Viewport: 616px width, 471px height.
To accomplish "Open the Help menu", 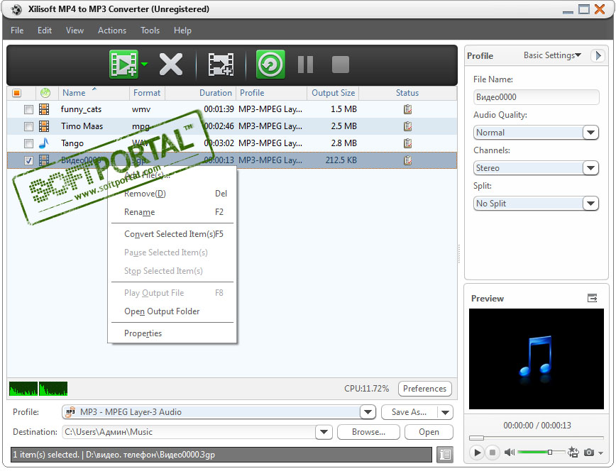I will pos(182,31).
